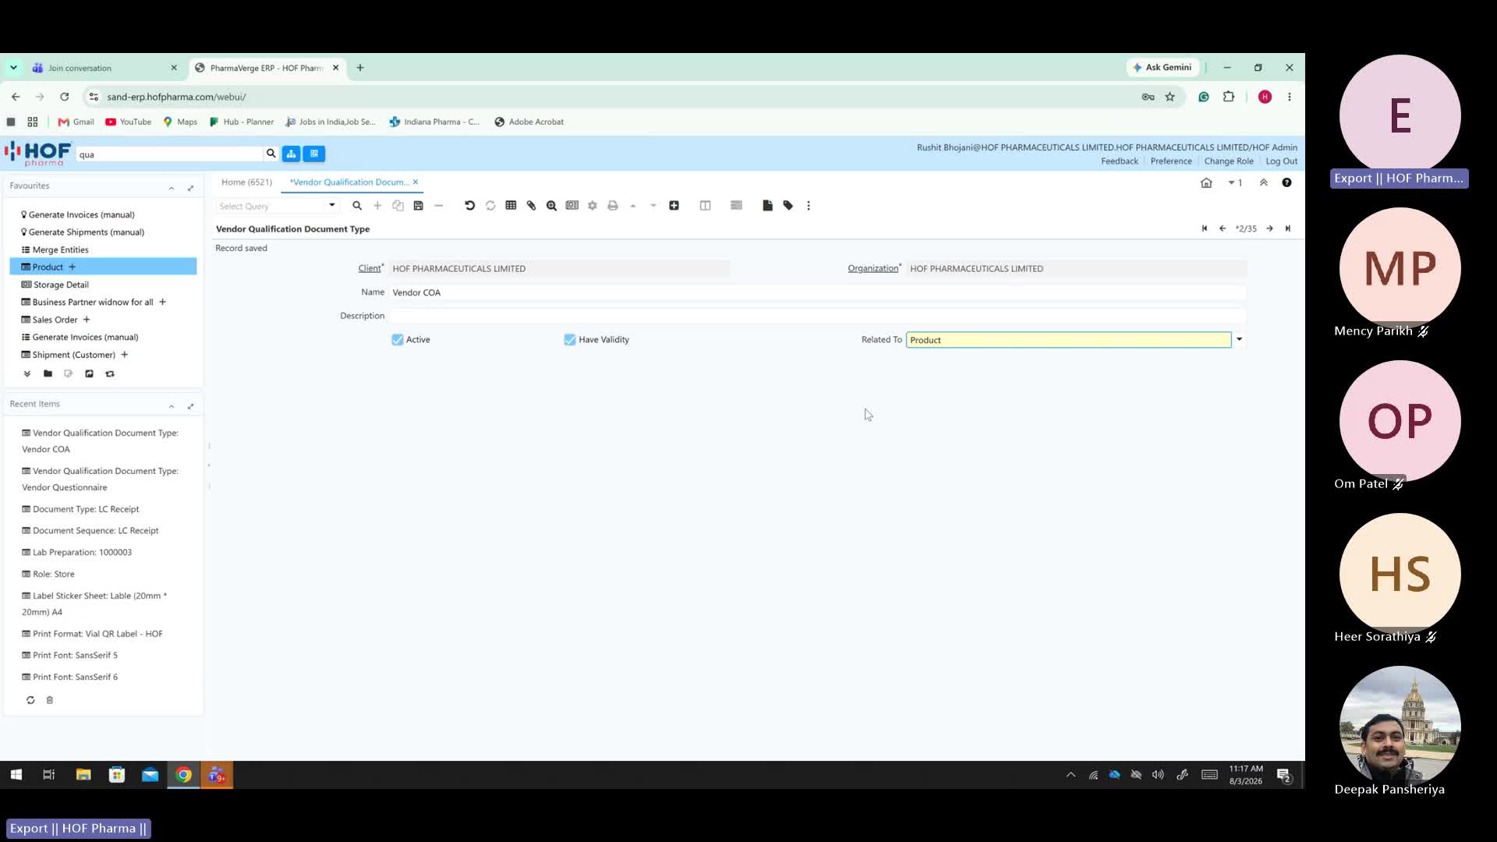
Task: Open Recent Item Lab Preparation: 1000003
Action: click(x=76, y=553)
